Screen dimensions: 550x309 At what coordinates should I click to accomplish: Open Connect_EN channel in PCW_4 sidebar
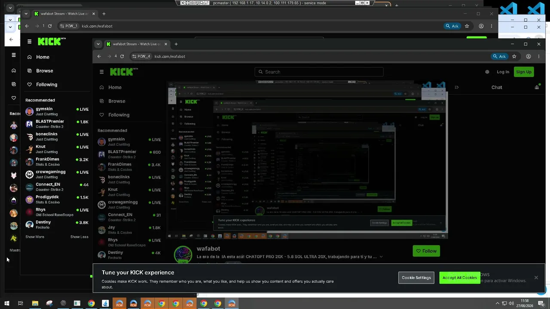(129, 217)
